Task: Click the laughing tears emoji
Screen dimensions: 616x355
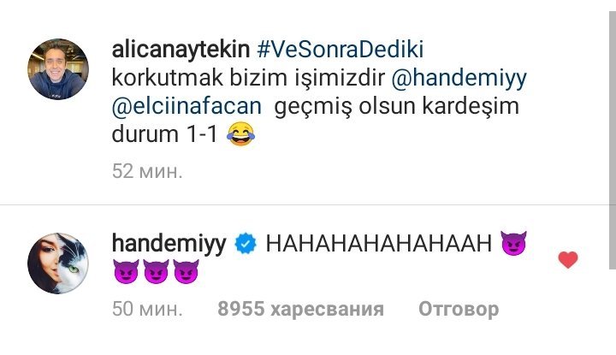Action: [x=240, y=134]
